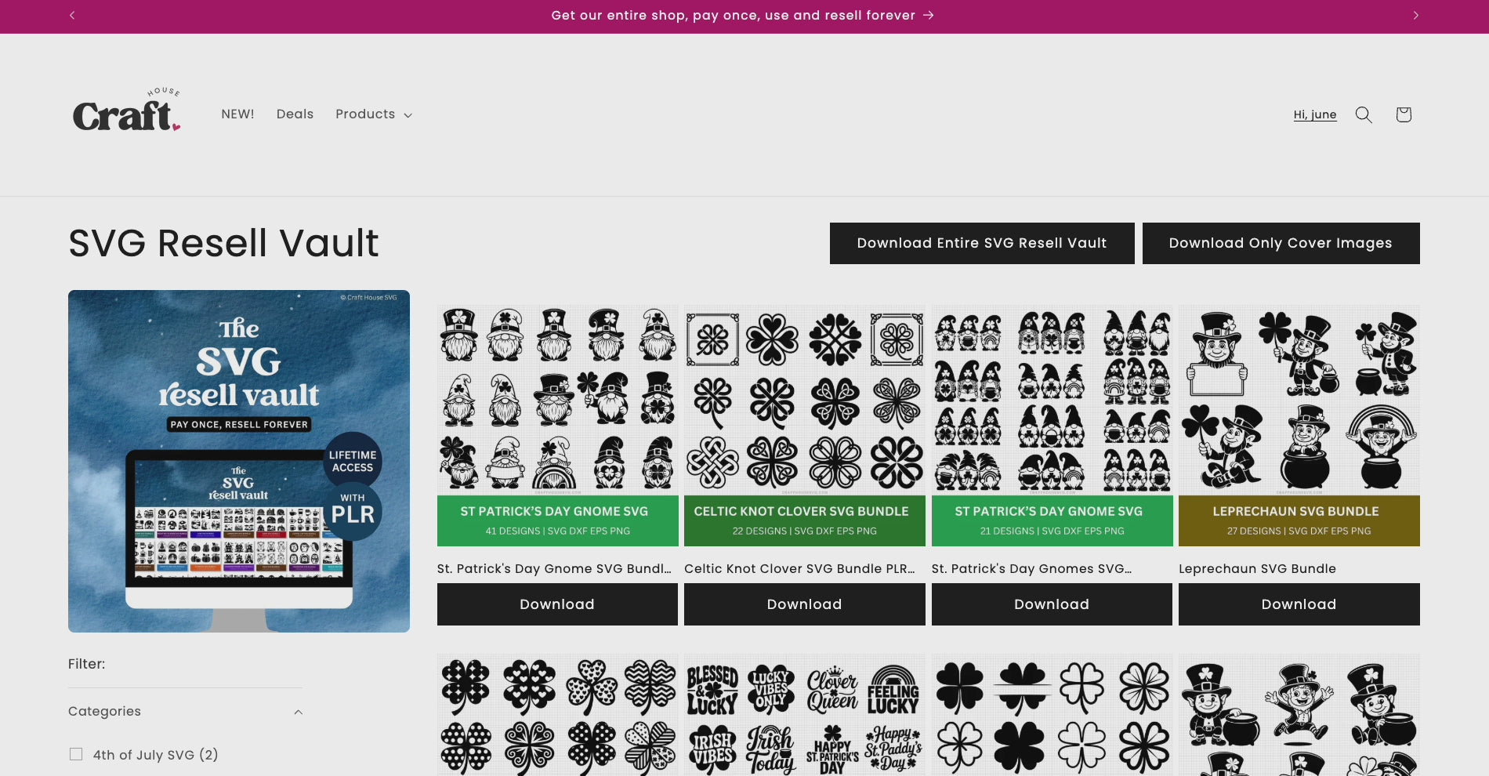Collapse the Categories filter section
Image resolution: width=1489 pixels, height=776 pixels.
pyautogui.click(x=185, y=712)
